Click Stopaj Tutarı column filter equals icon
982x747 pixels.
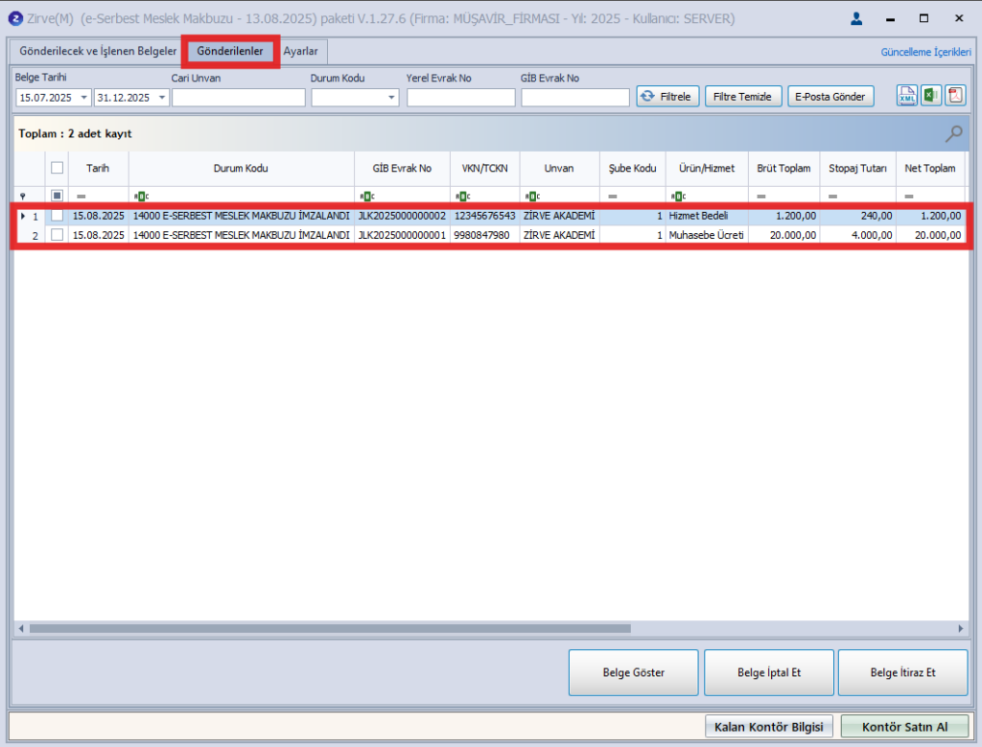pos(833,196)
